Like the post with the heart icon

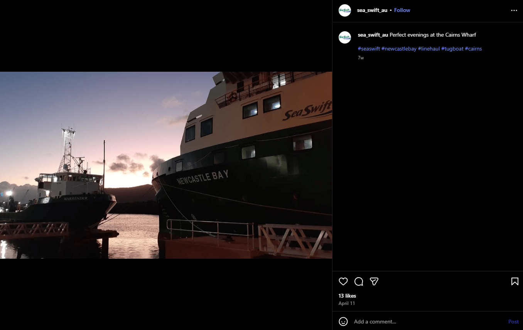click(343, 281)
